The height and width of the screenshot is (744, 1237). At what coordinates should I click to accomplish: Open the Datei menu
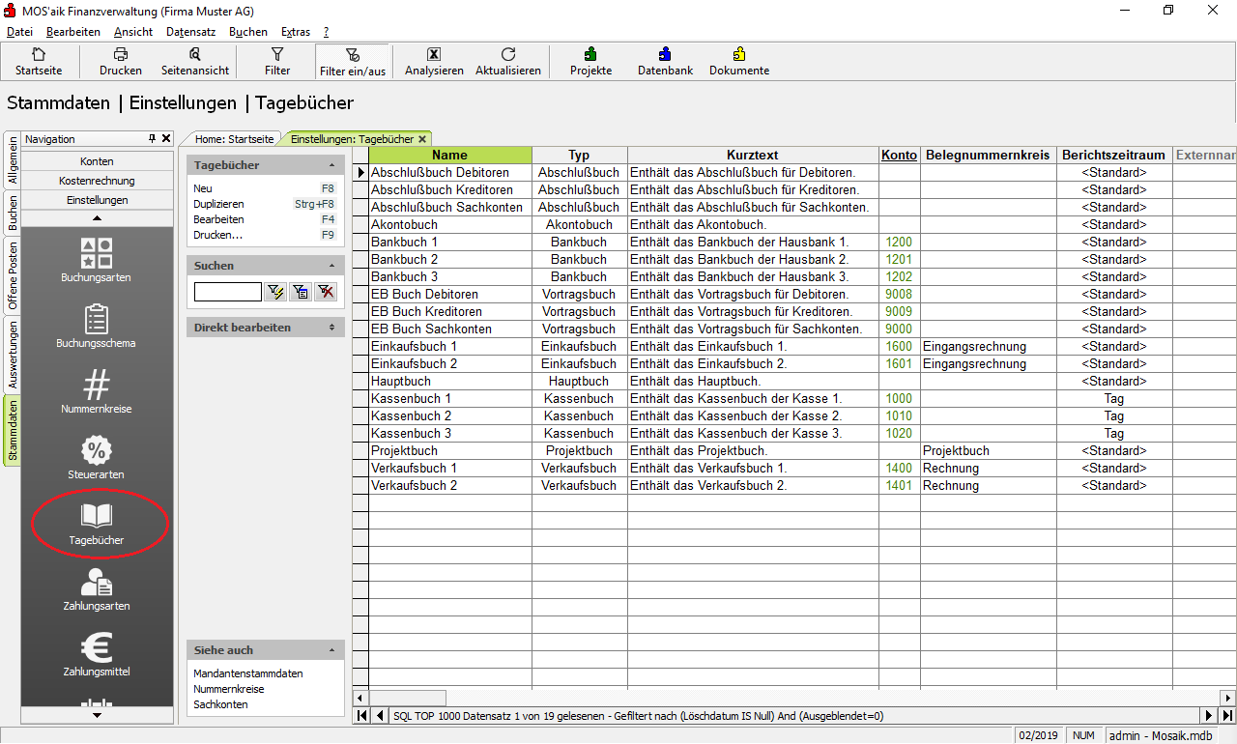coord(19,32)
